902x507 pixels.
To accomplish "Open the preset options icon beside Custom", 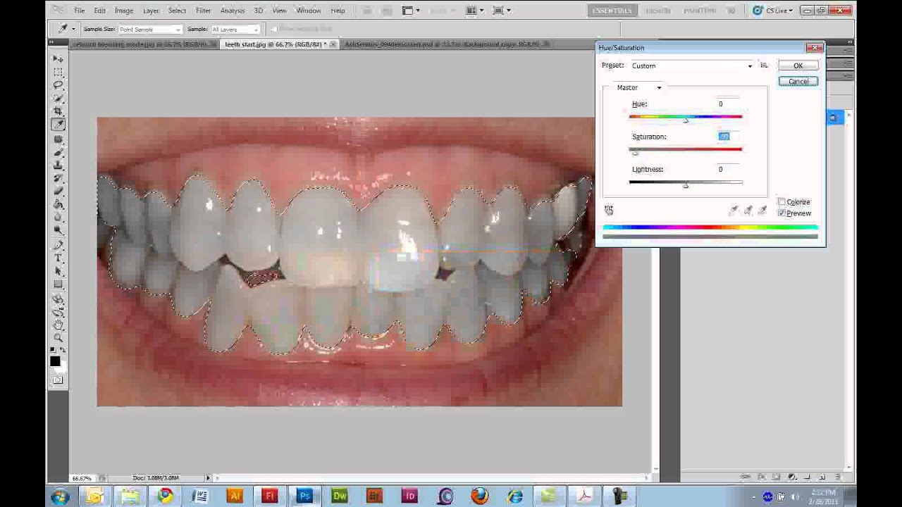I will click(764, 65).
